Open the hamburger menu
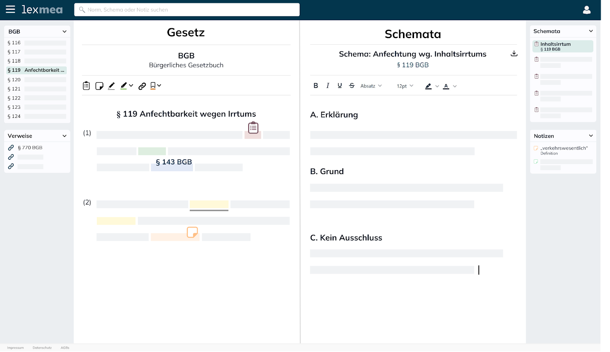Screen dimensions: 610x352 click(10, 10)
